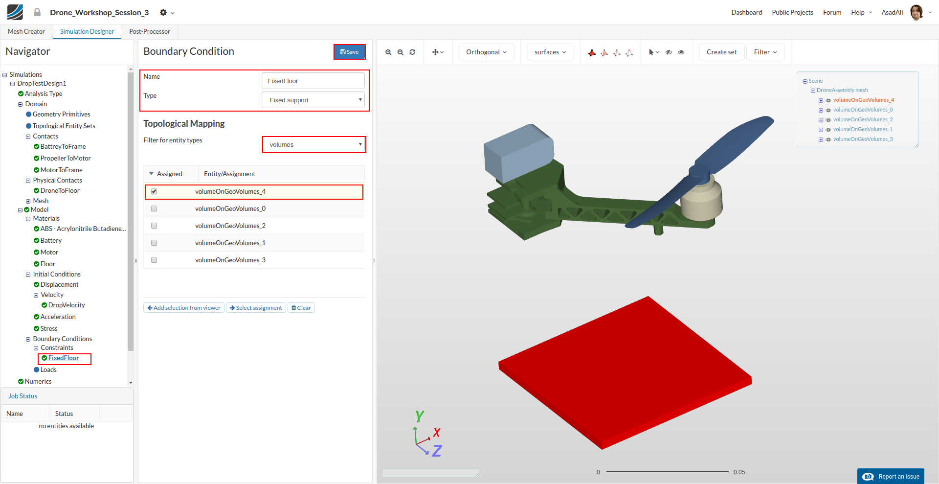Click the FixedFloor name input field

[x=313, y=81]
